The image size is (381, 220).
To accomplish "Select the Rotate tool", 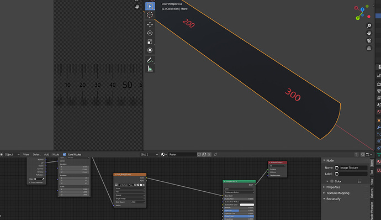I will 150,33.
